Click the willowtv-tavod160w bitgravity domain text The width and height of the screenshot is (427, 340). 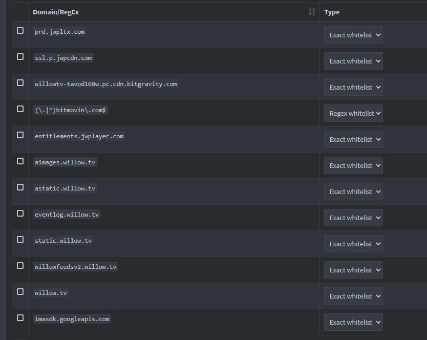(x=105, y=84)
